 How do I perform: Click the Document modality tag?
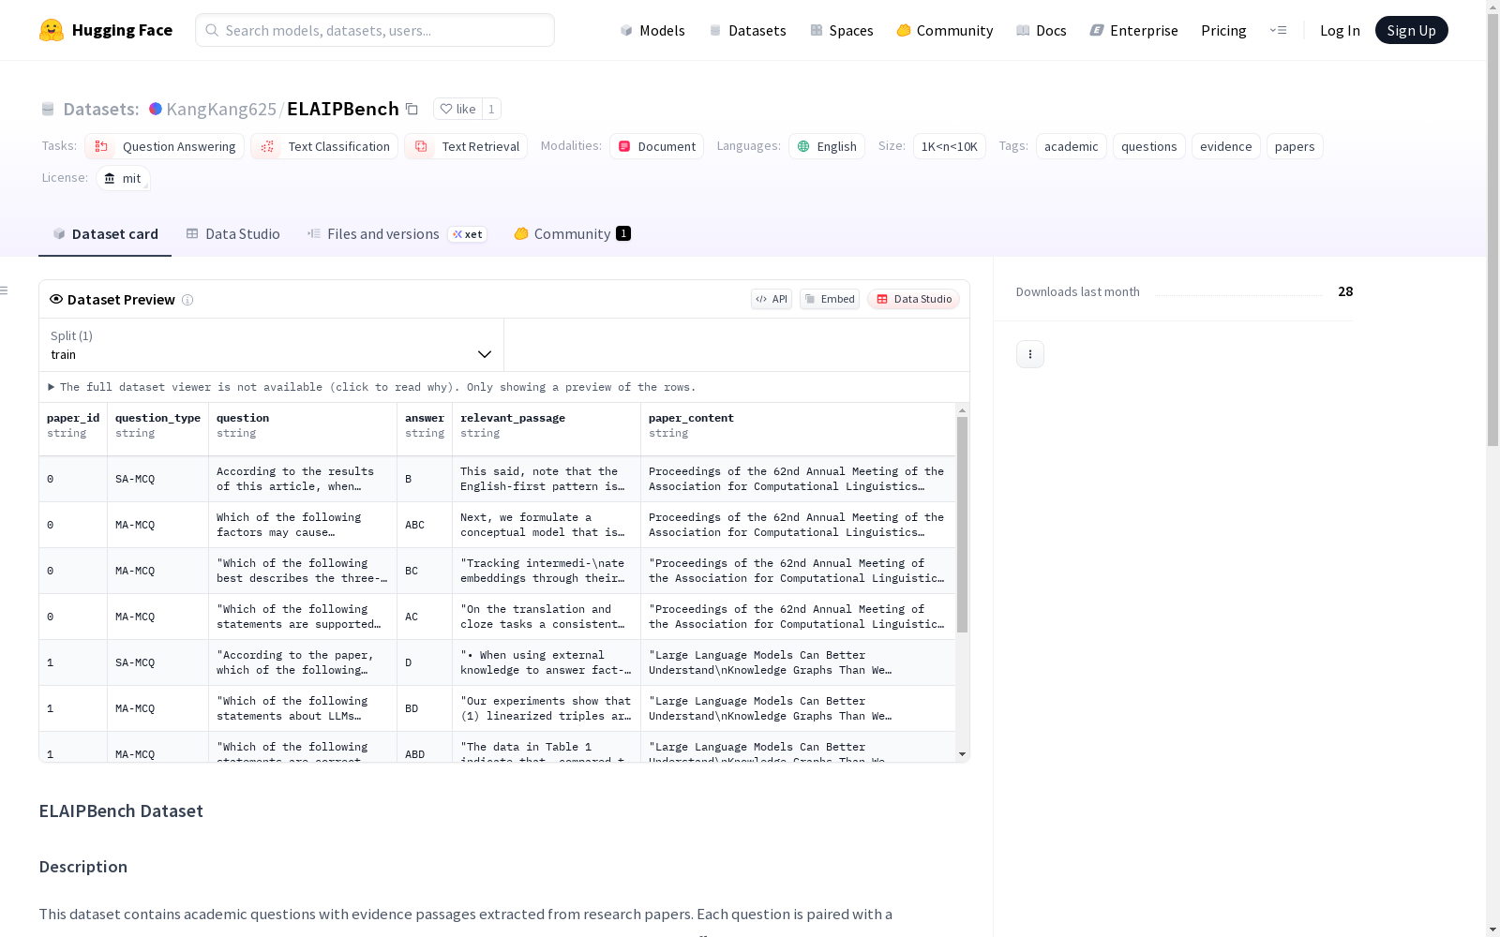656,146
